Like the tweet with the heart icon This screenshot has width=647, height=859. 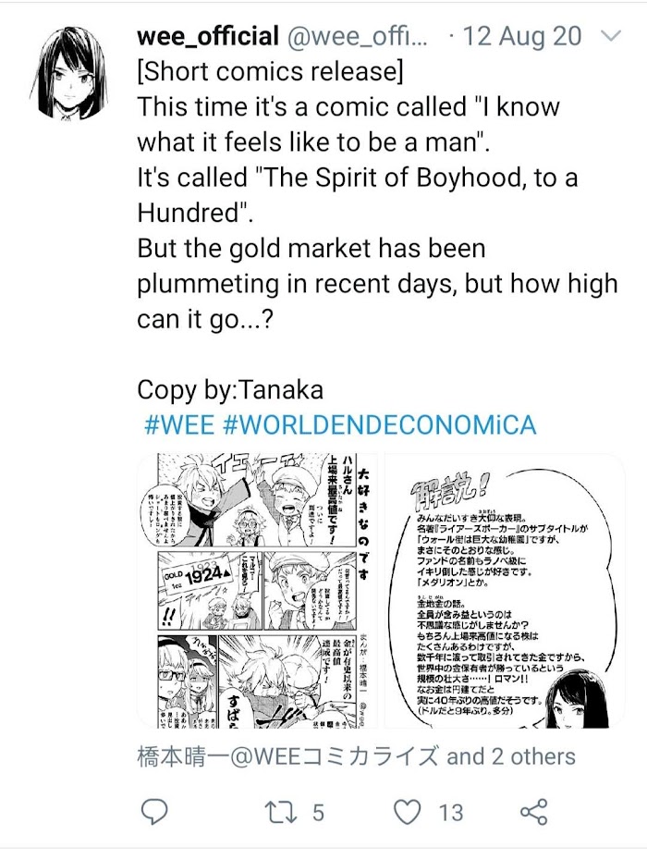tap(409, 812)
